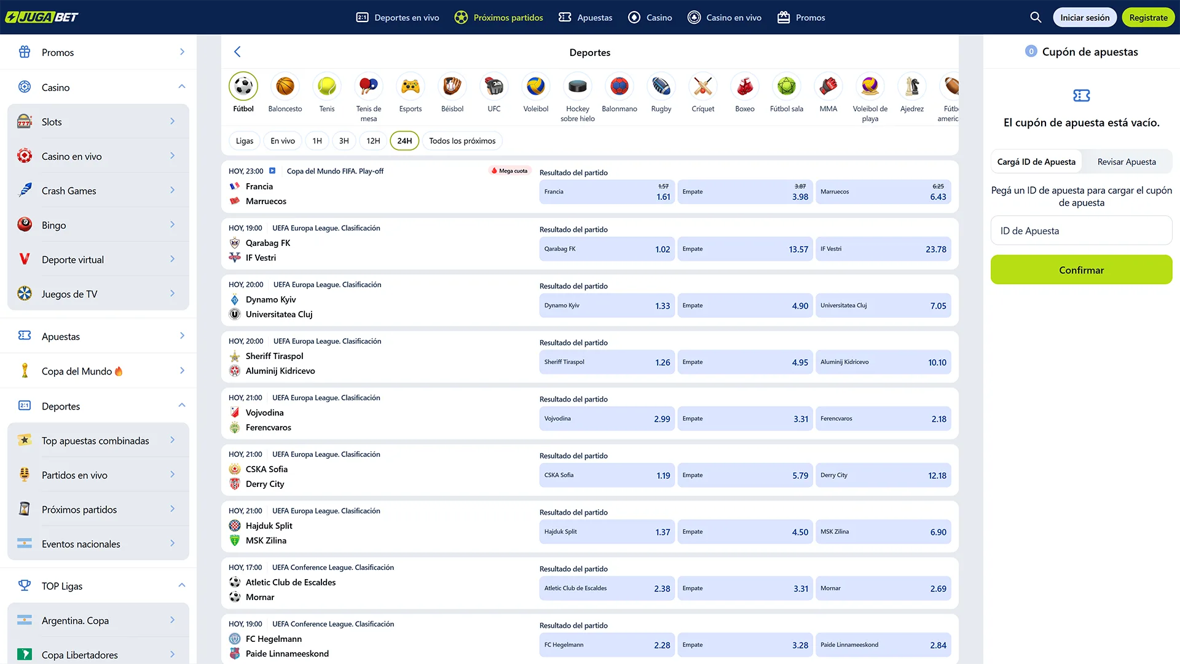Filter matches to next 1H
The width and height of the screenshot is (1180, 664).
coord(317,141)
